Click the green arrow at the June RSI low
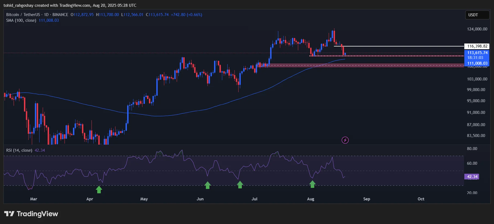The height and width of the screenshot is (224, 494). [x=208, y=185]
